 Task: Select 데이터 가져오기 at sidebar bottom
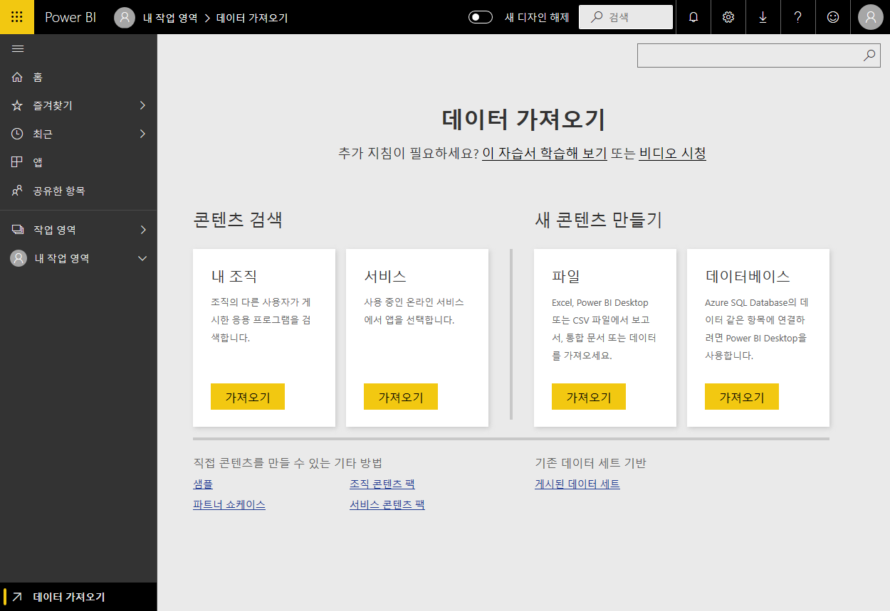pos(78,597)
